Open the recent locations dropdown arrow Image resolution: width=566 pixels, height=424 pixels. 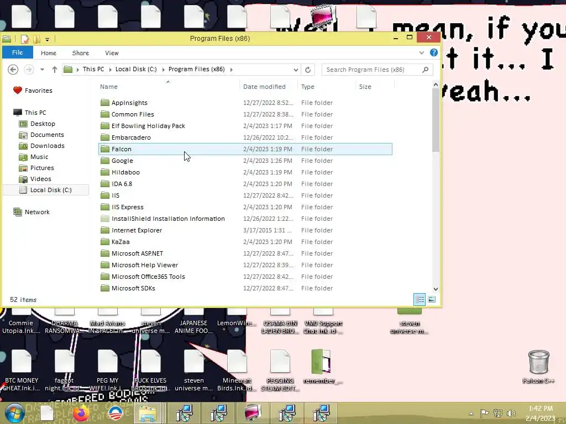click(42, 70)
